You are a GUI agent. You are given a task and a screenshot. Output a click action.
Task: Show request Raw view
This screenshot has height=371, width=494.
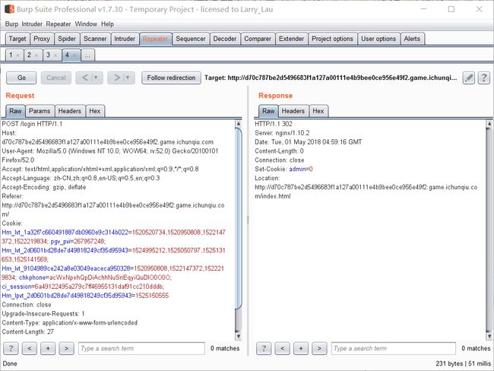click(15, 111)
